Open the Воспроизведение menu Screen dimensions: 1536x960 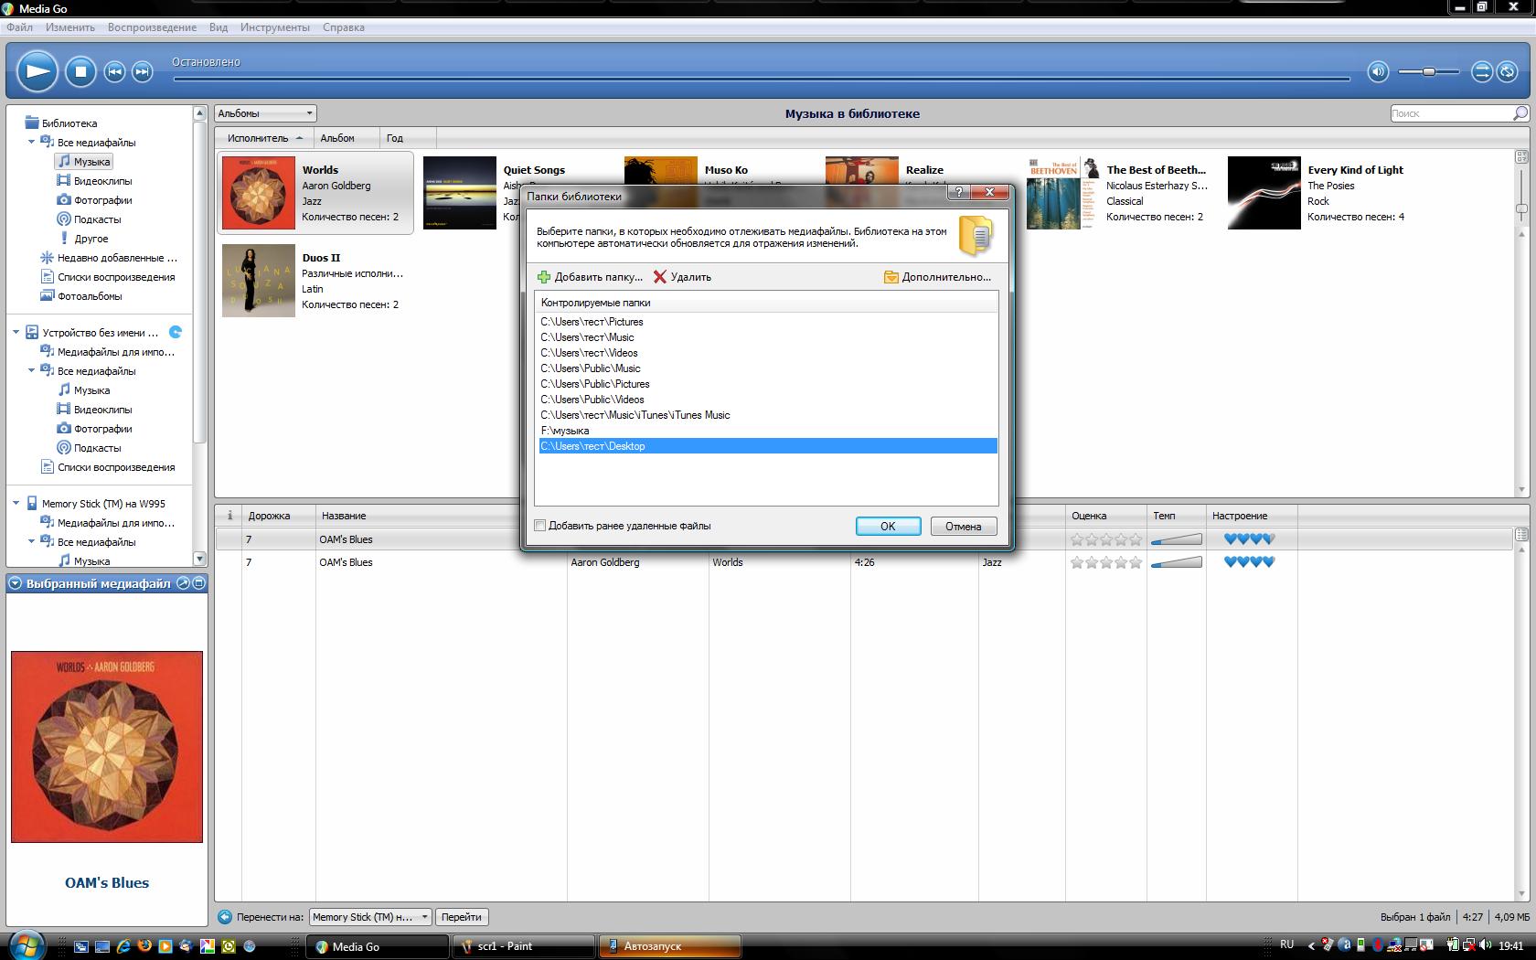click(152, 27)
